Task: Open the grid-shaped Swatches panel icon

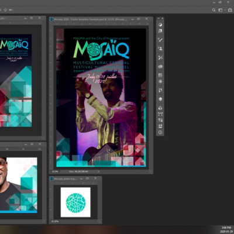Action: coord(160,75)
